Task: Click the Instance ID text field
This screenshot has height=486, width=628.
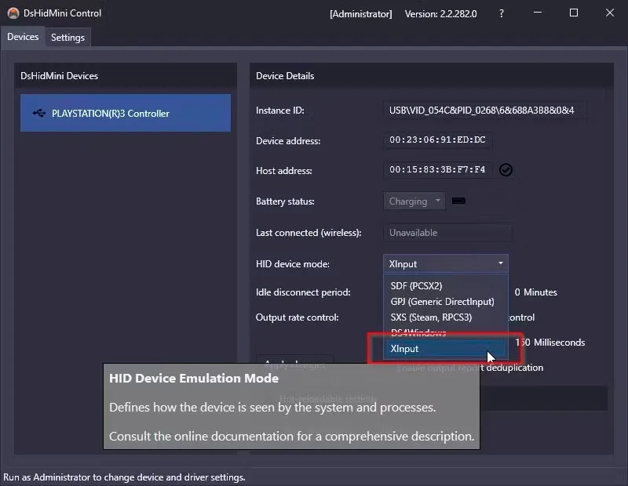Action: pos(484,111)
